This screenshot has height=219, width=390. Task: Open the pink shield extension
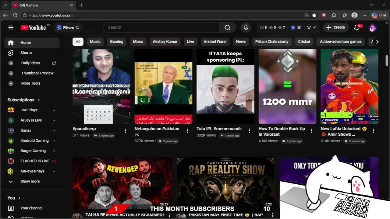point(324,15)
